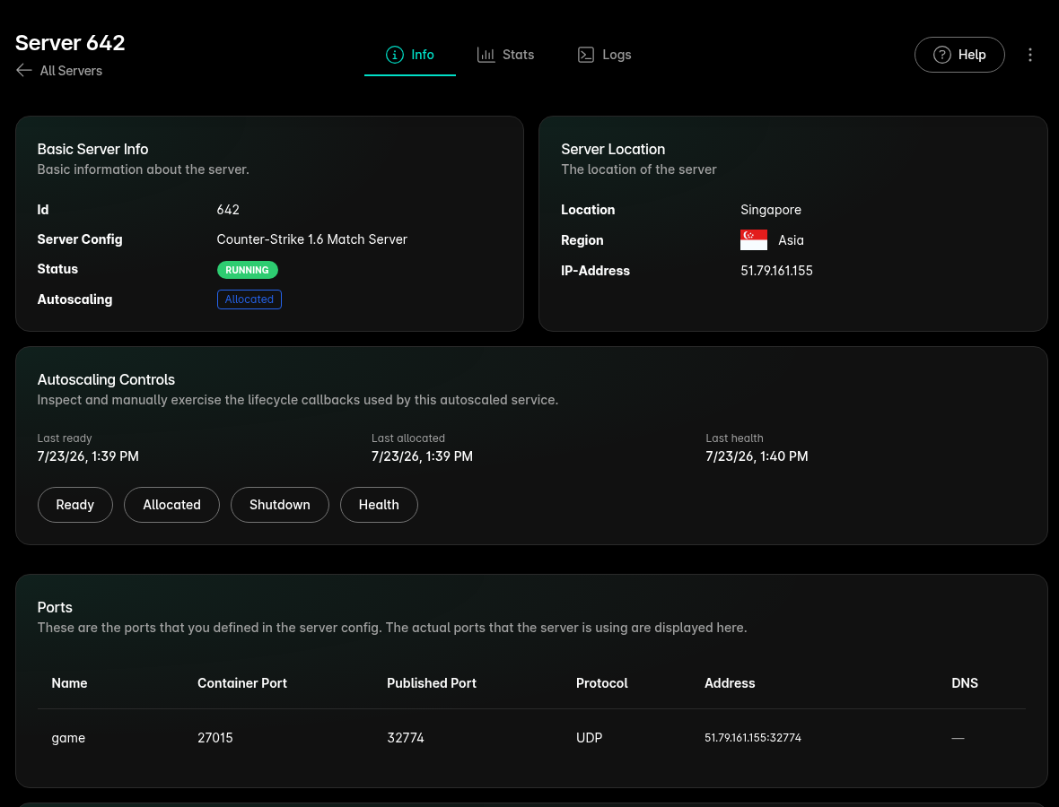Image resolution: width=1059 pixels, height=807 pixels.
Task: Click the IP-Address label
Action: point(596,271)
